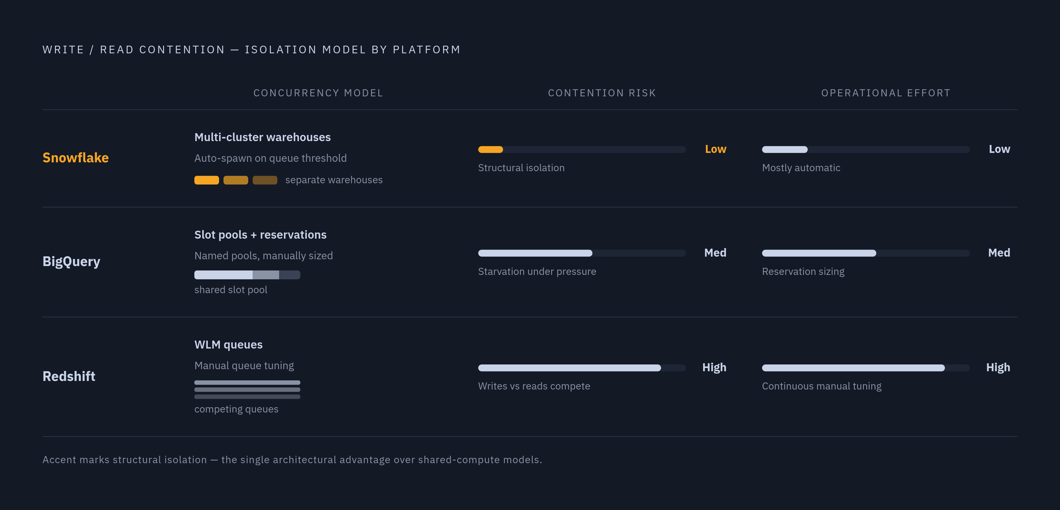1060x510 pixels.
Task: Click BigQuery's operational effort bar
Action: 866,253
